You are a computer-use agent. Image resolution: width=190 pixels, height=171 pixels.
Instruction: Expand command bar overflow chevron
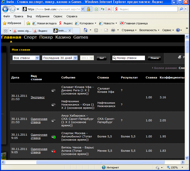(187, 28)
